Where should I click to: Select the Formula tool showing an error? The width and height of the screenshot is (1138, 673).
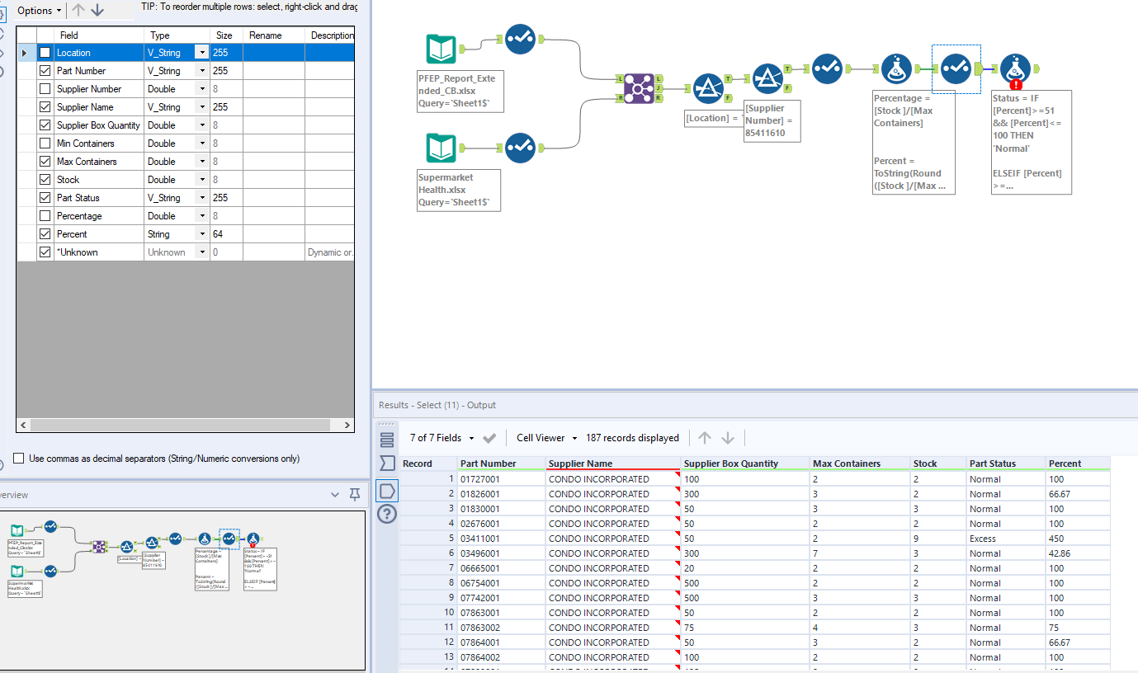(1015, 69)
